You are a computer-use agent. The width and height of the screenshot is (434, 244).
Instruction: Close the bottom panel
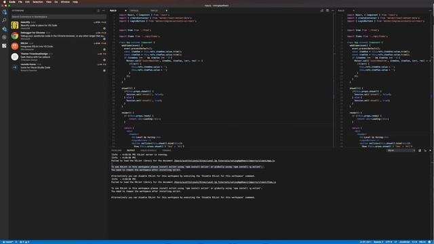pyautogui.click(x=430, y=150)
